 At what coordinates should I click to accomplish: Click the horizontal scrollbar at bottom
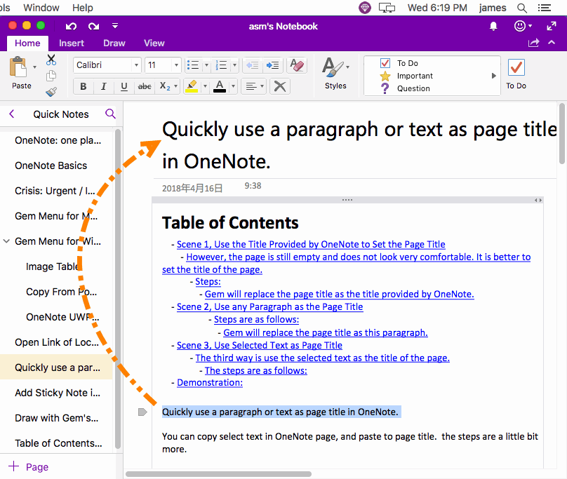coord(218,474)
